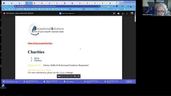The image size is (171, 96).
Task: Click the Club President zip download item
Action: pos(10,82)
